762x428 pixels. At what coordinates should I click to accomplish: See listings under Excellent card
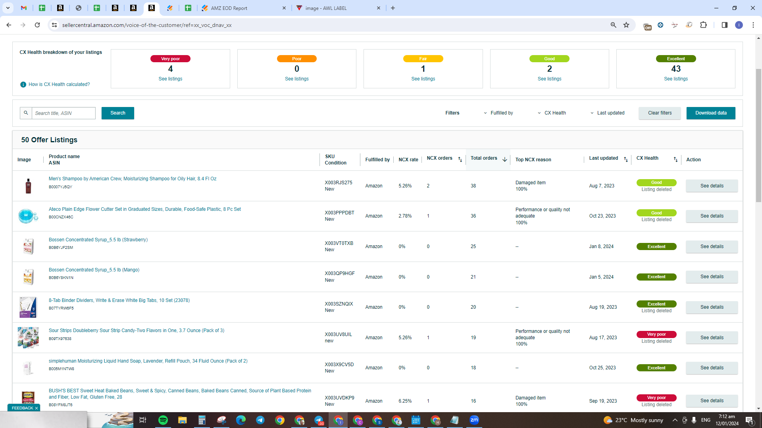[676, 79]
